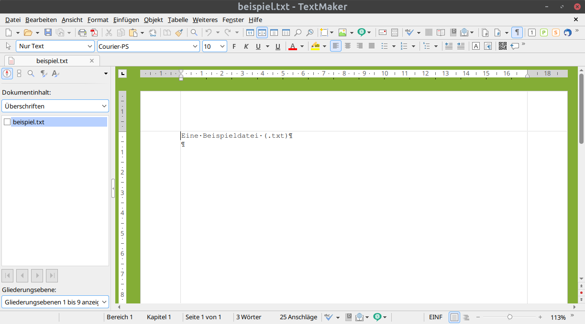Export as PDF using the PDF icon
This screenshot has width=585, height=324.
(94, 32)
